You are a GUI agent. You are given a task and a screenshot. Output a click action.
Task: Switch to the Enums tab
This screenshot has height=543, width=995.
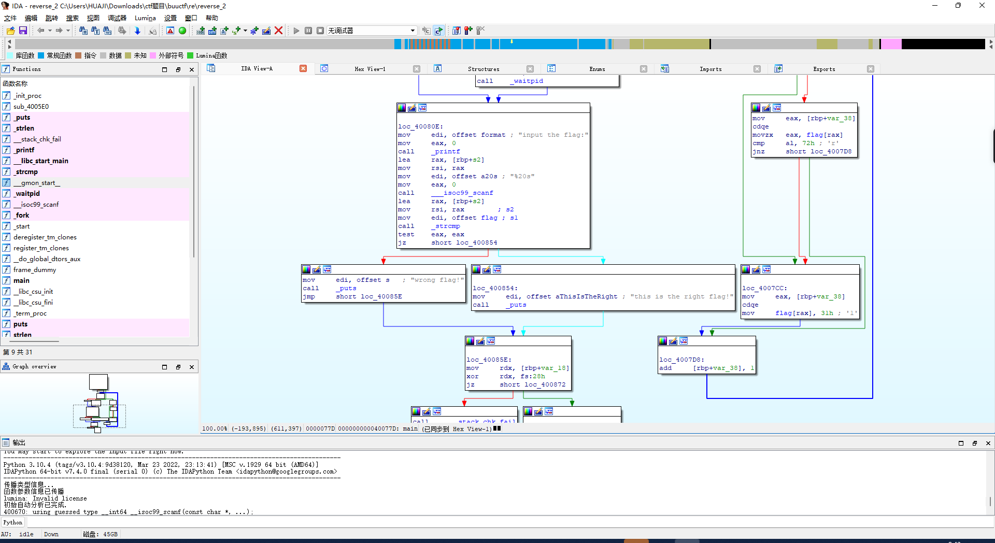point(597,69)
